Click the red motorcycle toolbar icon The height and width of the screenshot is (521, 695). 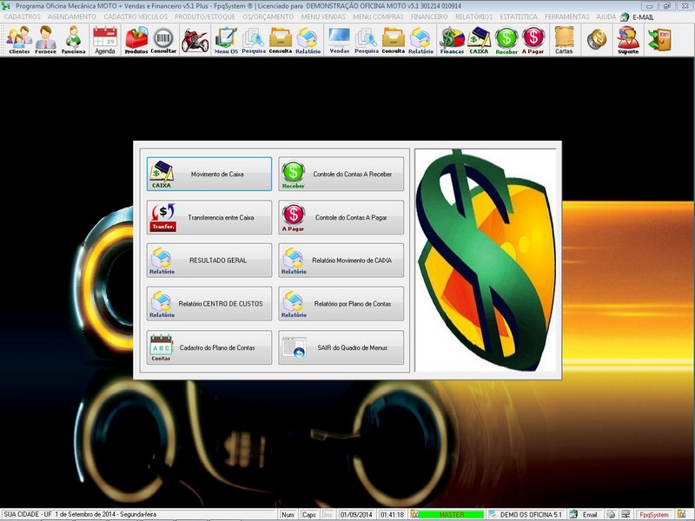[194, 39]
